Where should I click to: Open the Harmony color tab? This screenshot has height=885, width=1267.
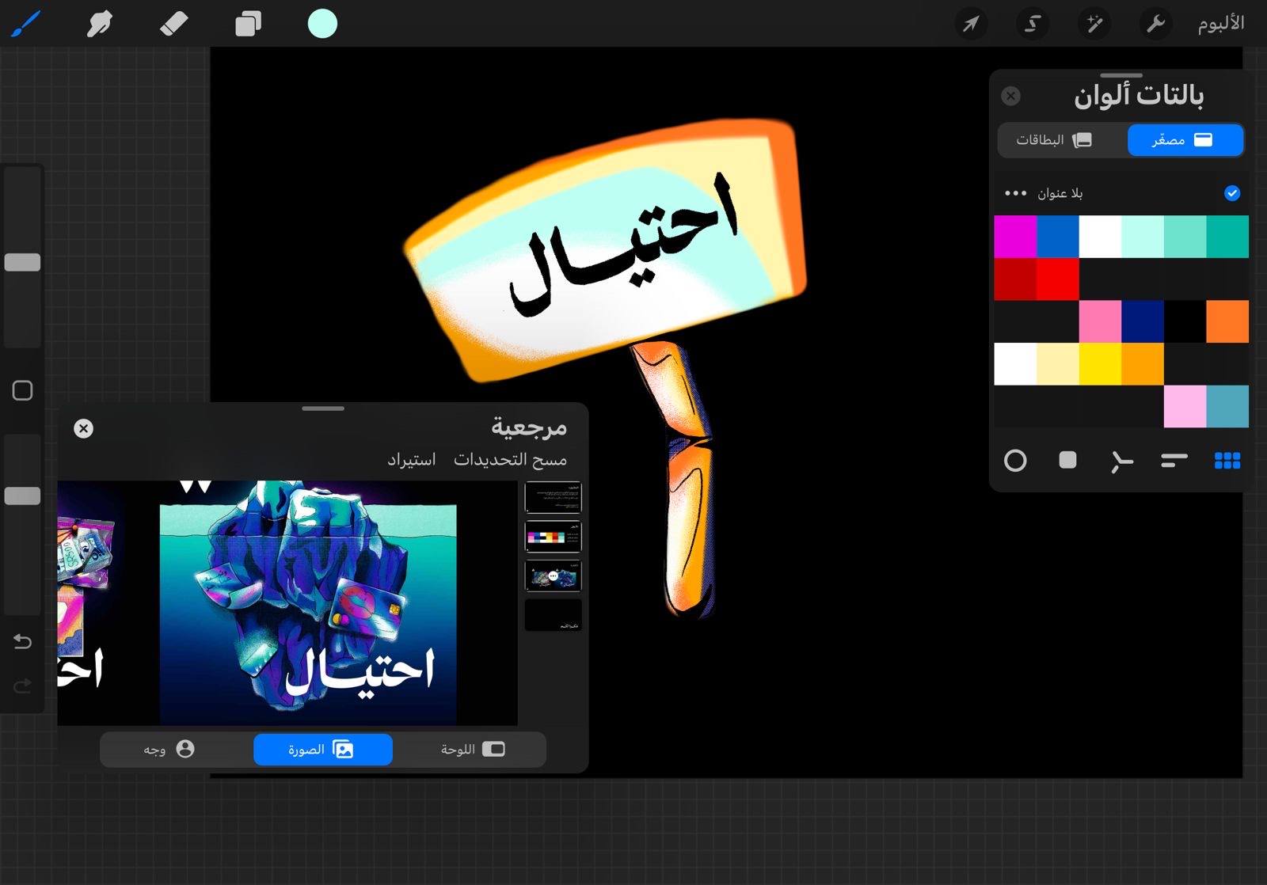(x=1121, y=461)
